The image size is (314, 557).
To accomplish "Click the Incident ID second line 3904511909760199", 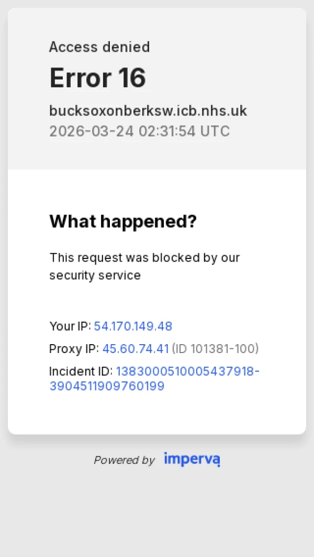I will click(107, 387).
